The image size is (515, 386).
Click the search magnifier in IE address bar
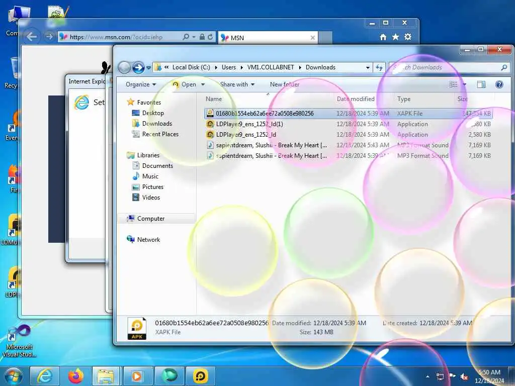pos(186,37)
